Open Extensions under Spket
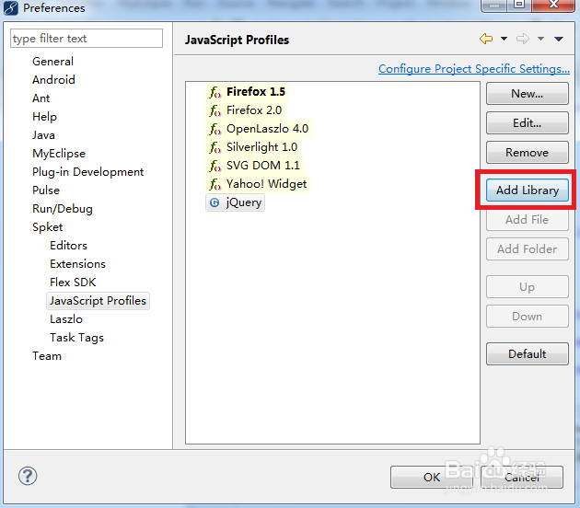This screenshot has width=580, height=508. [77, 264]
